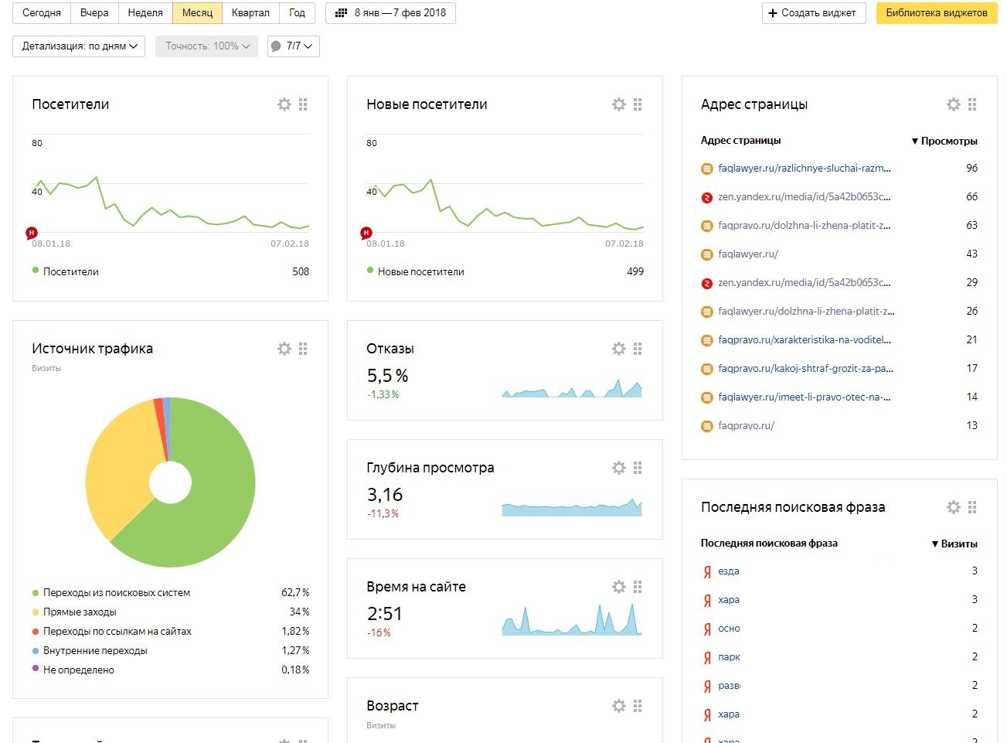Choose the Год period tab

click(x=297, y=13)
